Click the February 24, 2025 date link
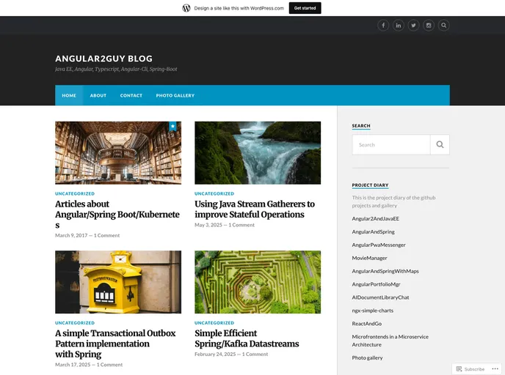 click(215, 354)
